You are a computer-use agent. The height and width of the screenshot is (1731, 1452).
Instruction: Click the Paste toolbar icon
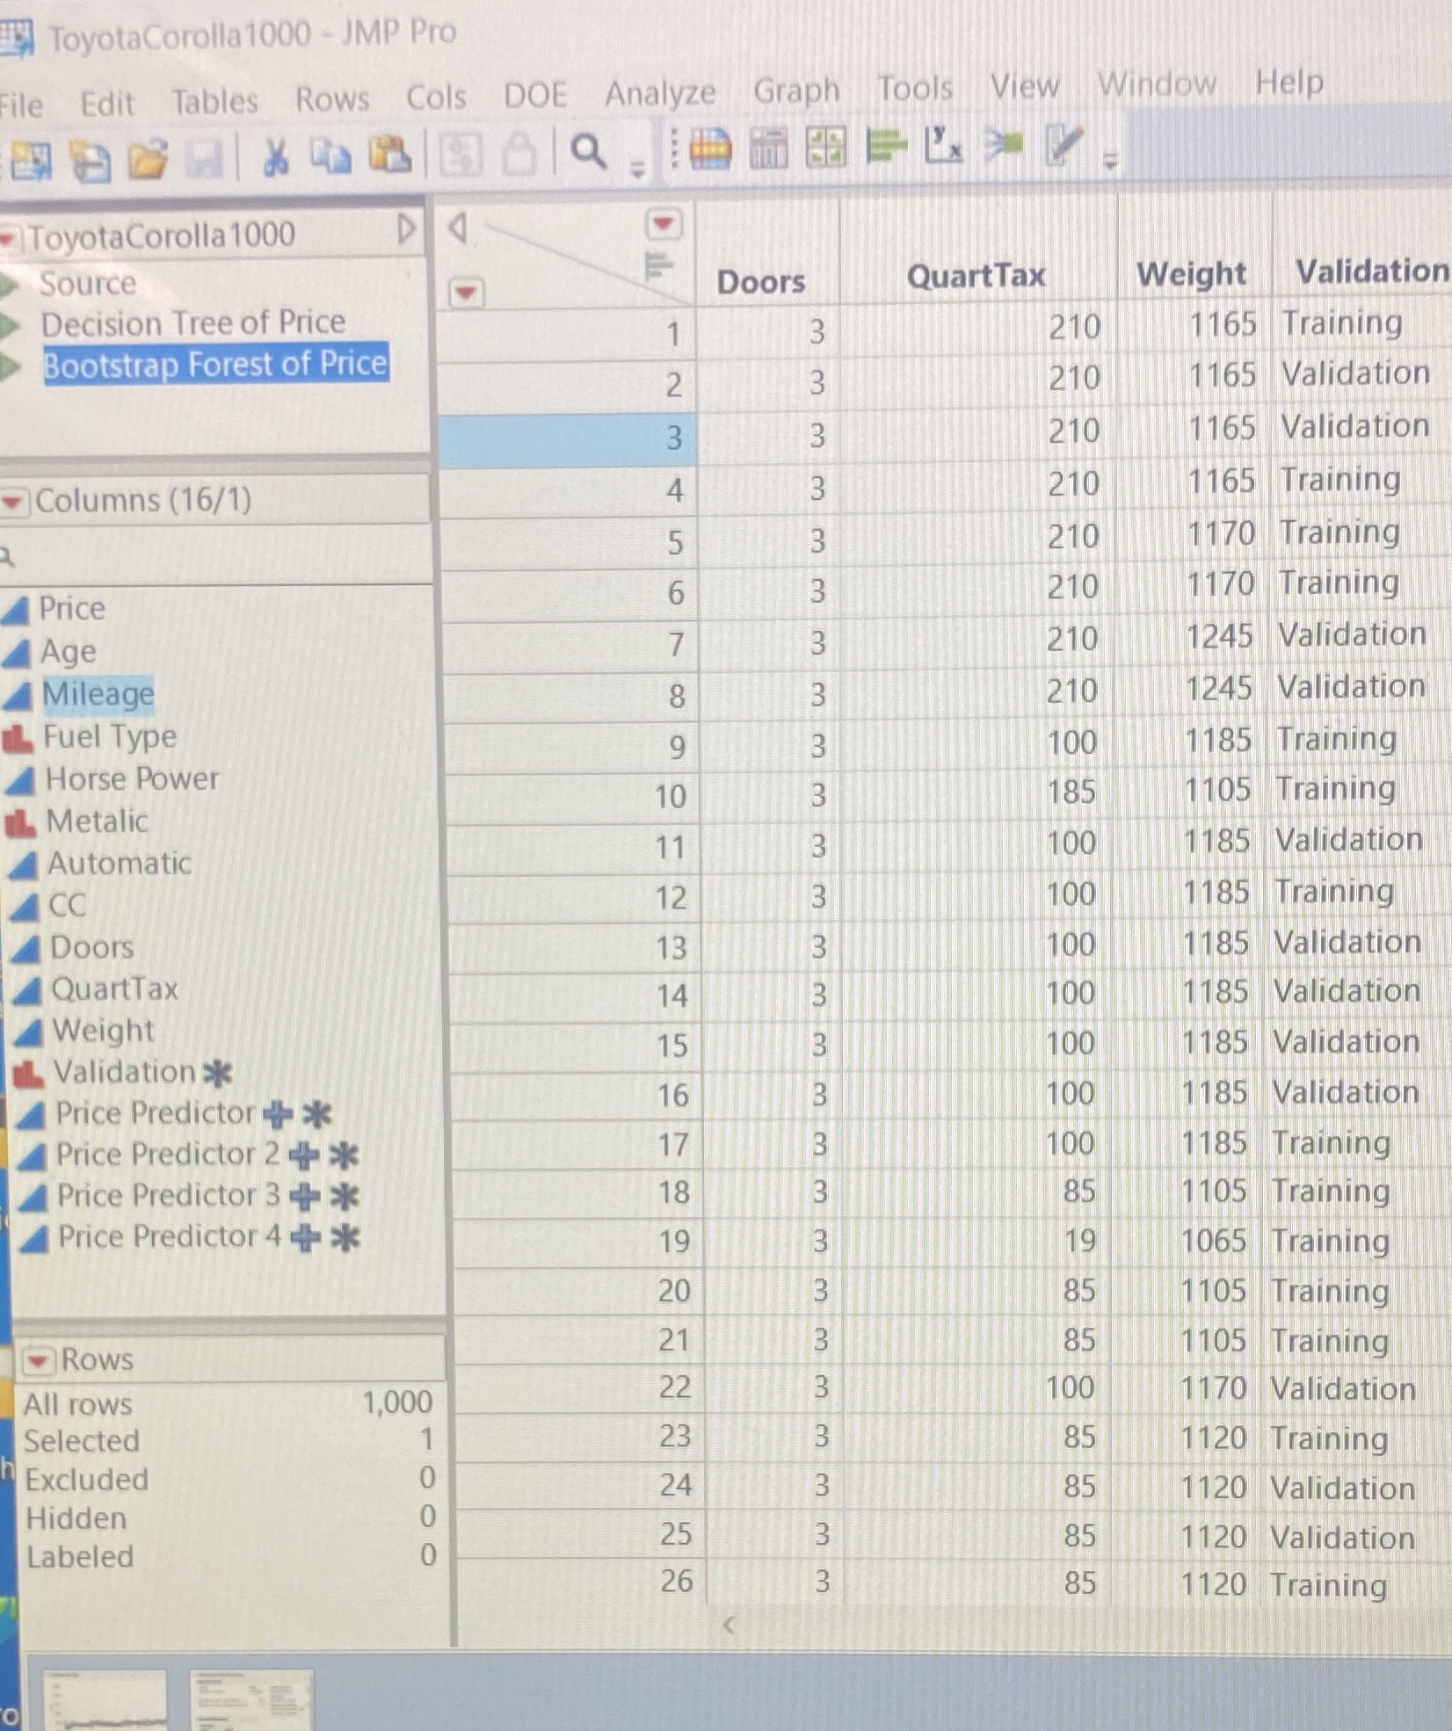[388, 156]
